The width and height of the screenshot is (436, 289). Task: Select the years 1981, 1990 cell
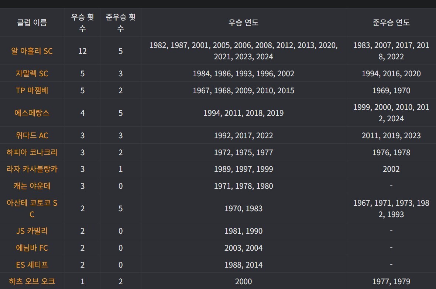click(x=244, y=231)
